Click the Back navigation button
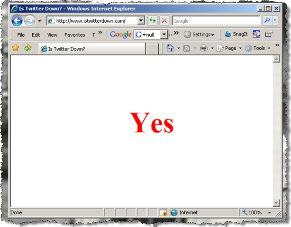Viewport: 291px width, 227px height. tap(17, 21)
